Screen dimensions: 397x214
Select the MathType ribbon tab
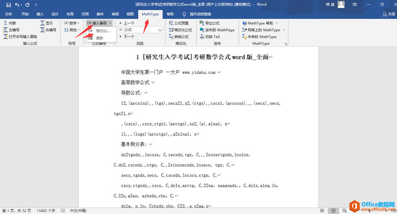tap(150, 14)
